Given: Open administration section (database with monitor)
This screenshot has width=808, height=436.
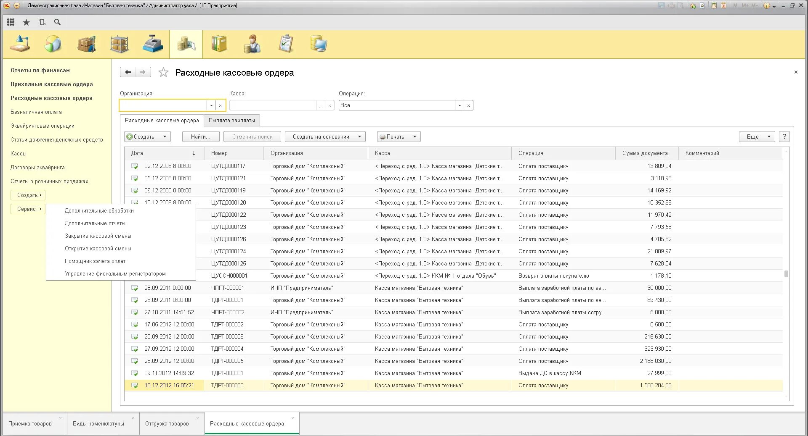Looking at the screenshot, I should [319, 44].
